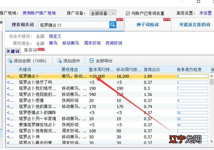Screen dimensions: 214x150
Task: Filter by 夜间好词 reason
Action: click(114, 43)
